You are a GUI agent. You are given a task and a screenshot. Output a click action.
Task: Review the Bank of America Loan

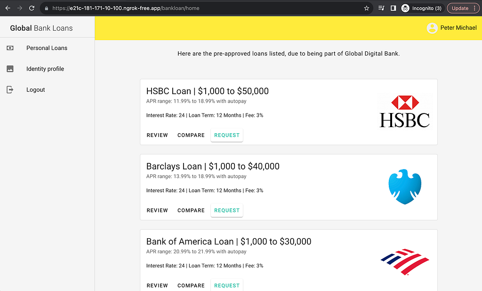pos(157,285)
